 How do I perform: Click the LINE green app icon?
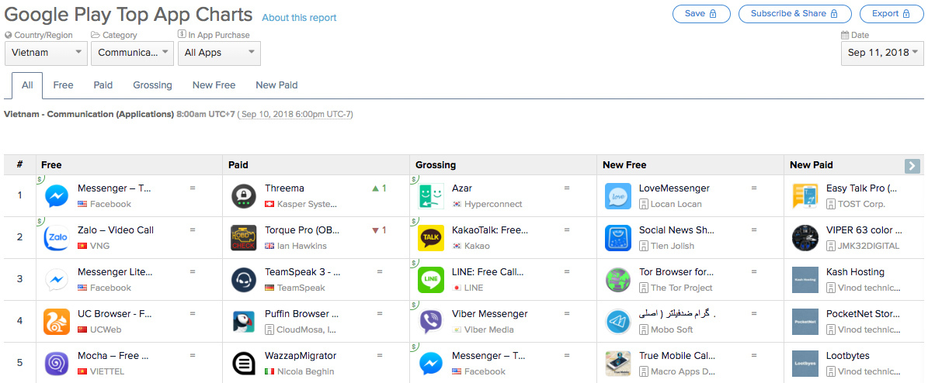[x=431, y=280]
